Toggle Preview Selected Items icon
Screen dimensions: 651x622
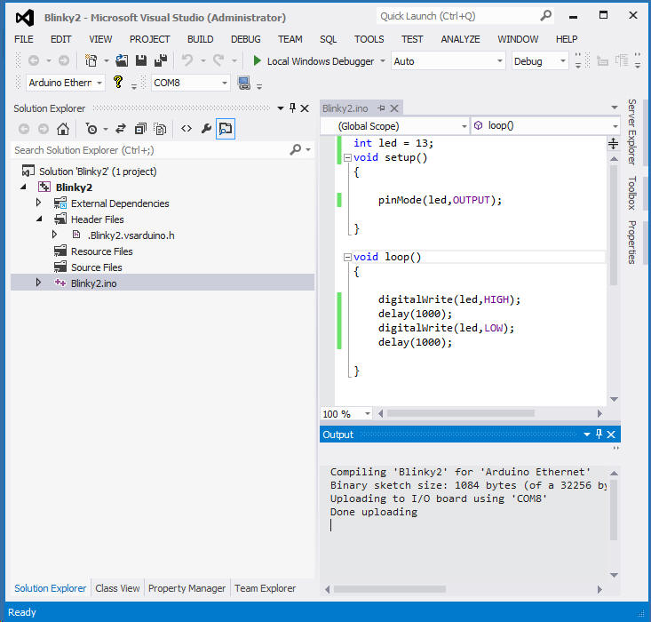[226, 129]
